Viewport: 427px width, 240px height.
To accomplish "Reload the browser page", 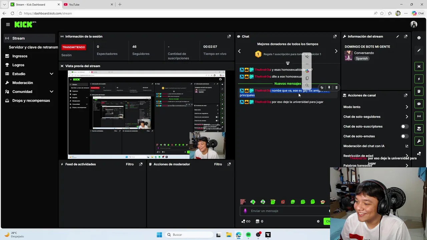I will tap(12, 13).
